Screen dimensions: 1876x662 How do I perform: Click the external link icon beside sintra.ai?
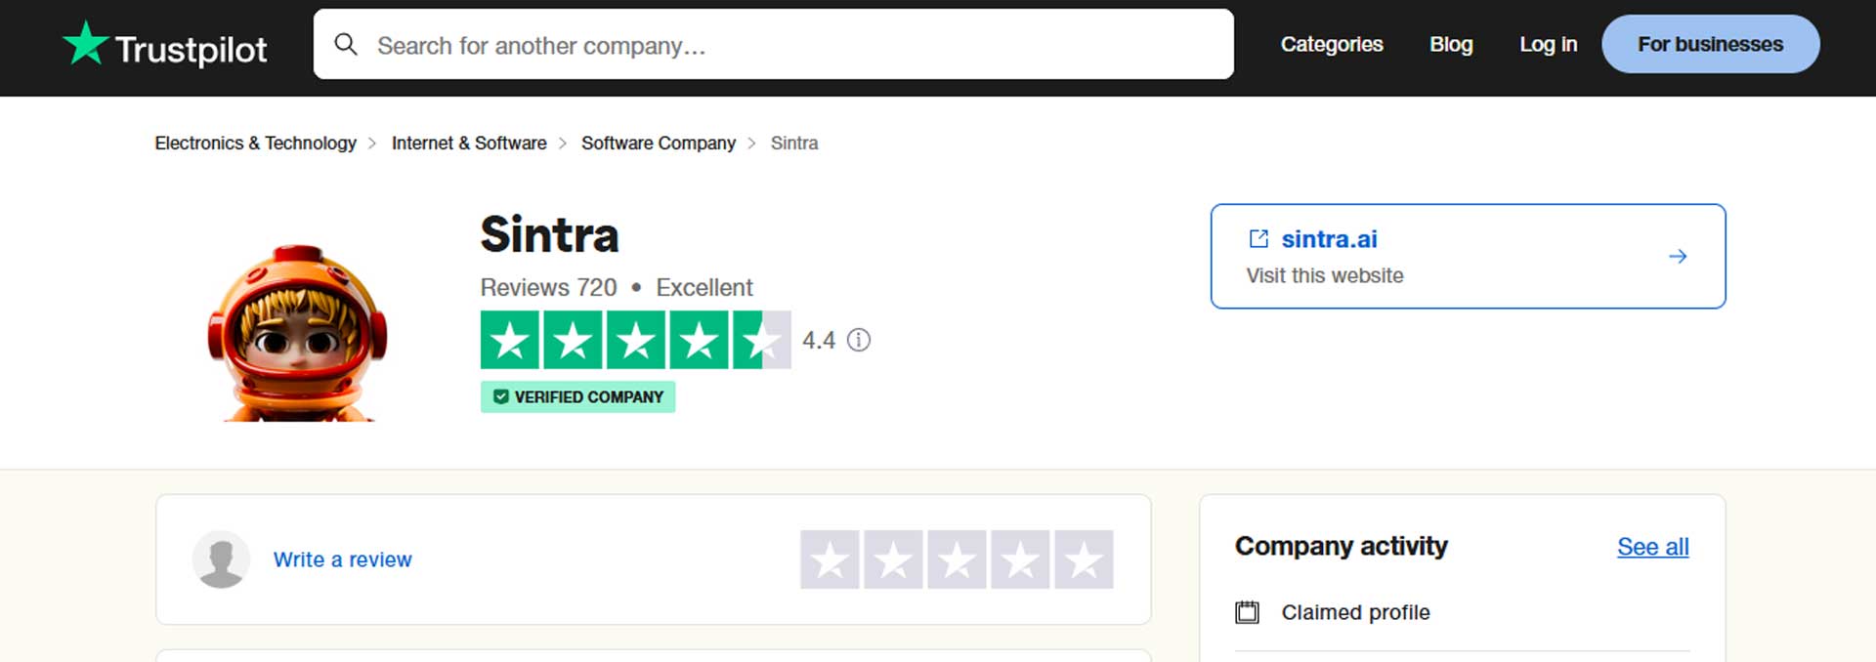pyautogui.click(x=1258, y=239)
